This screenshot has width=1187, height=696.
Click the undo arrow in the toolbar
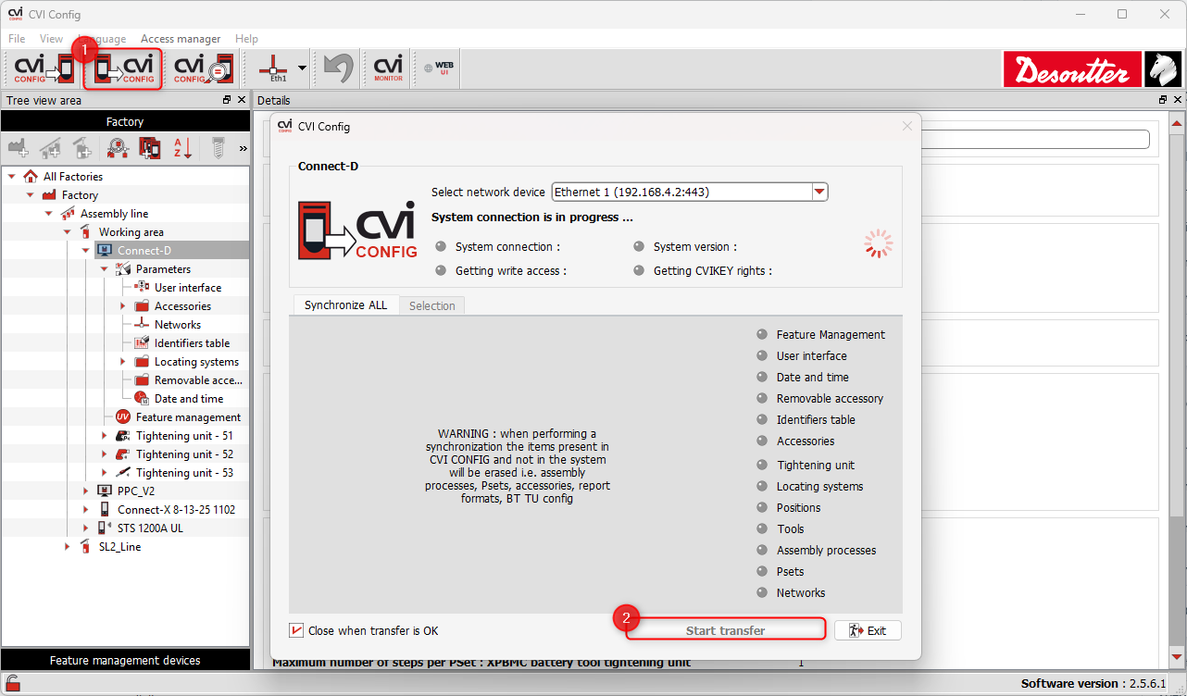339,68
